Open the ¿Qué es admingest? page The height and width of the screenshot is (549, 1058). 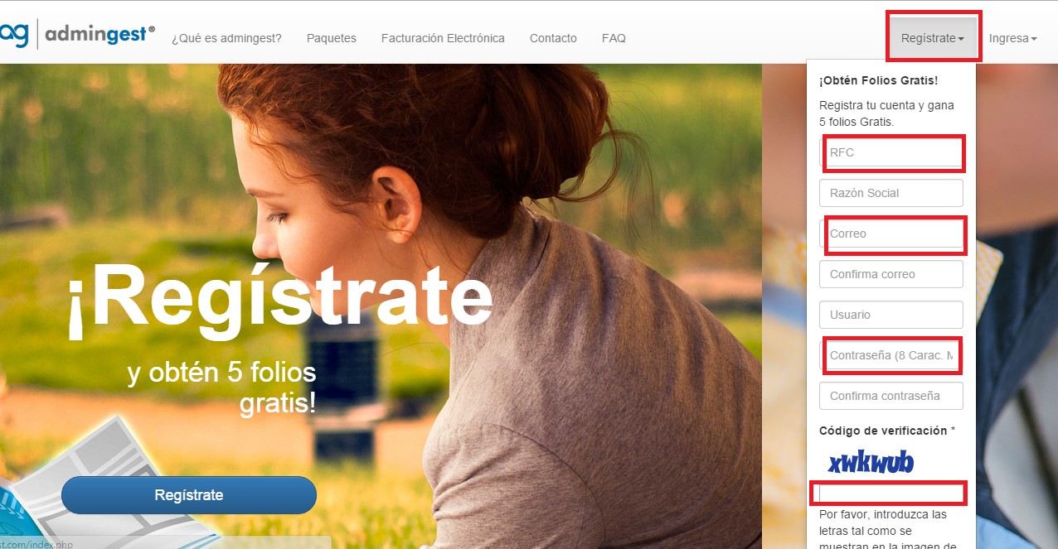pos(226,38)
